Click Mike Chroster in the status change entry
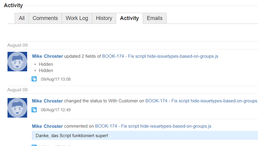Screen dimensions: 258x146 point(47,101)
